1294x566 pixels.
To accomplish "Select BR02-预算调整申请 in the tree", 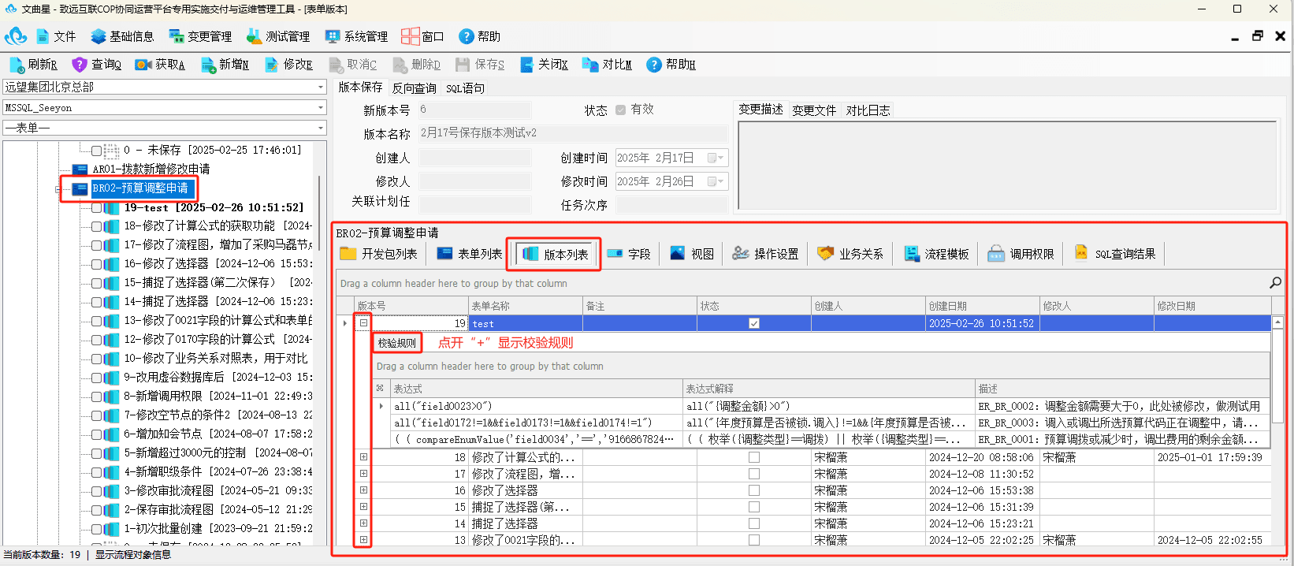I will pos(140,188).
